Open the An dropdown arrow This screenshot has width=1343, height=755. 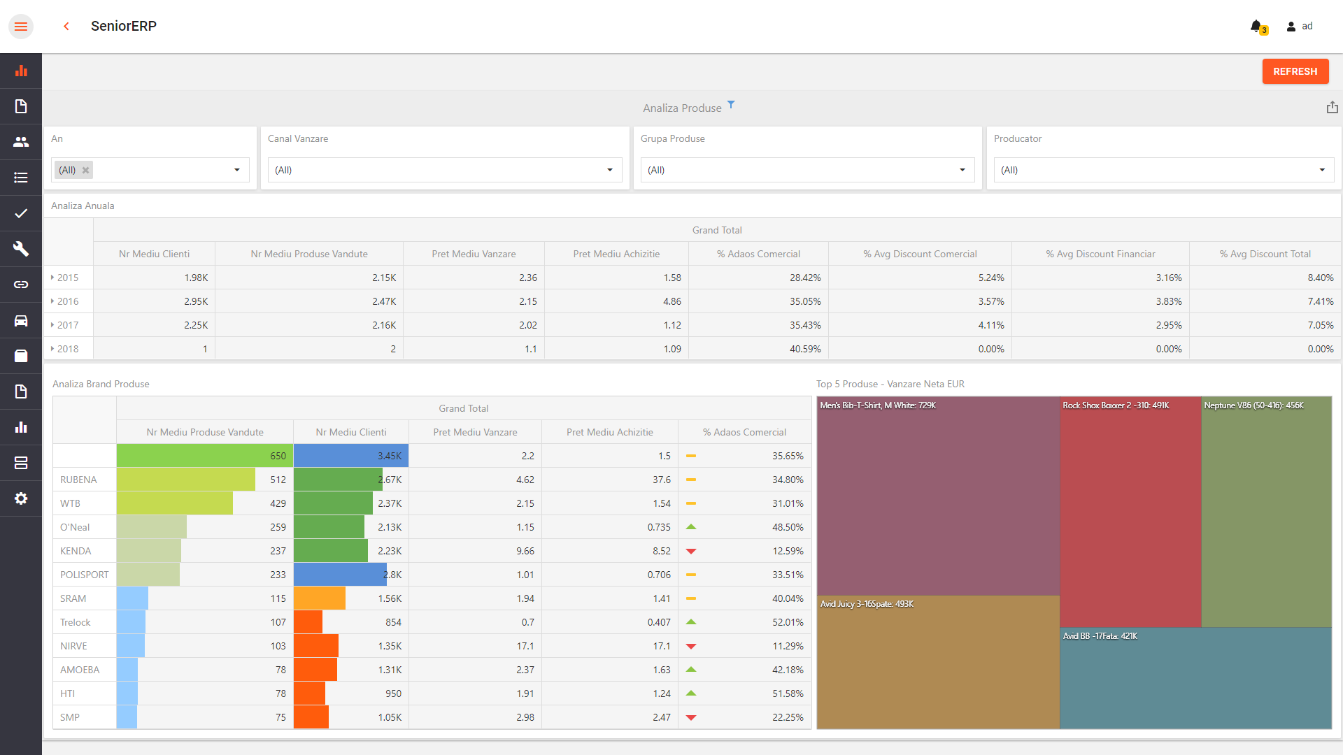[236, 170]
